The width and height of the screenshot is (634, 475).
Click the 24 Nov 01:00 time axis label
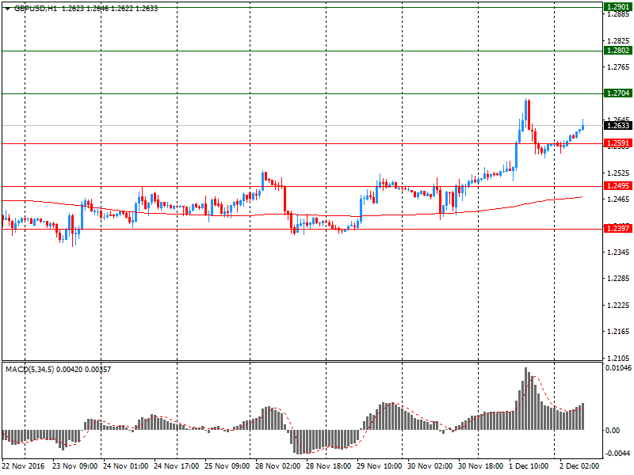[x=126, y=465]
